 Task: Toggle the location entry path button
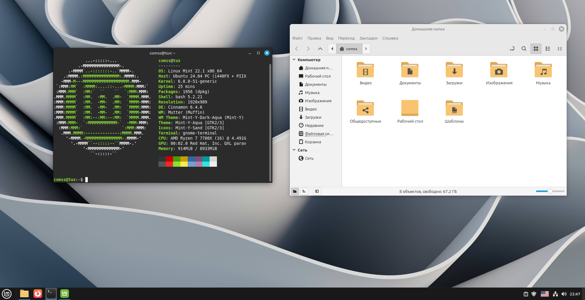click(512, 49)
